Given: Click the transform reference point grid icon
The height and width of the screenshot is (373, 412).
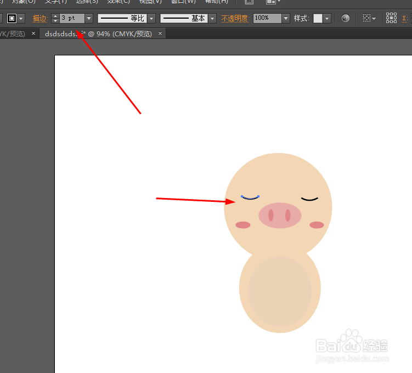Looking at the screenshot, I should pyautogui.click(x=391, y=18).
